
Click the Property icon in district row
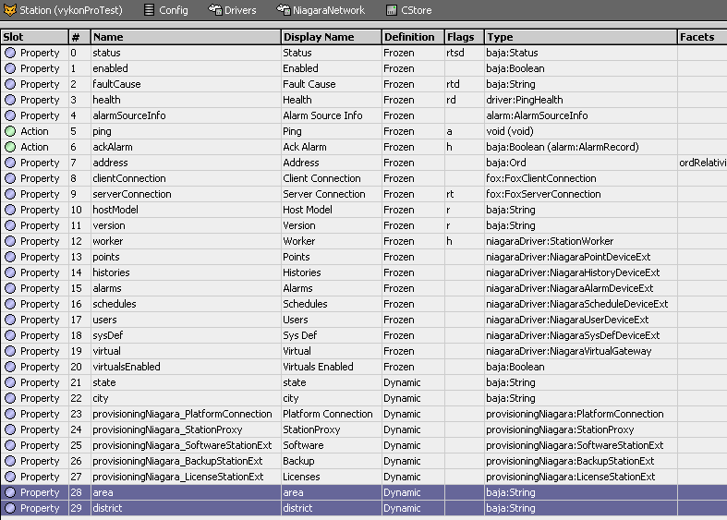click(10, 508)
